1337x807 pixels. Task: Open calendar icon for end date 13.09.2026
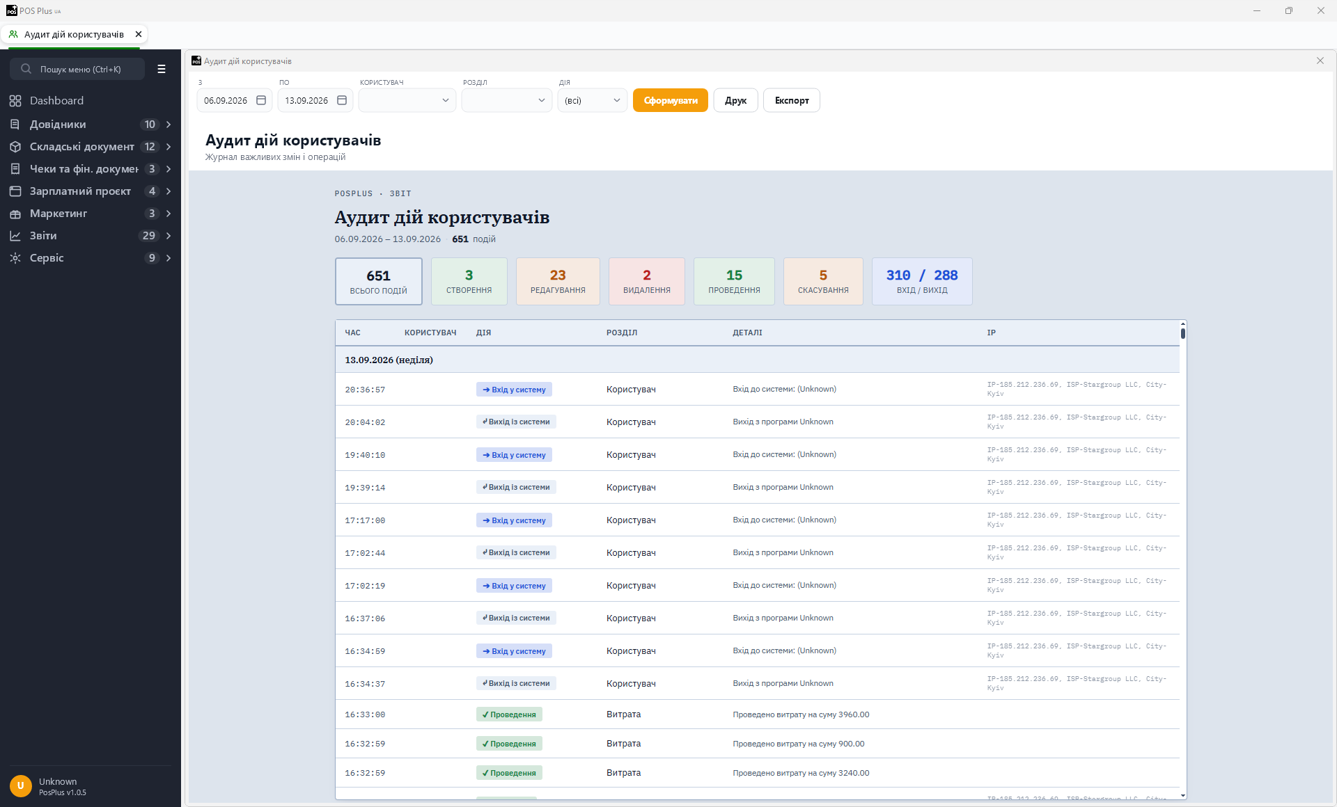[x=342, y=100]
